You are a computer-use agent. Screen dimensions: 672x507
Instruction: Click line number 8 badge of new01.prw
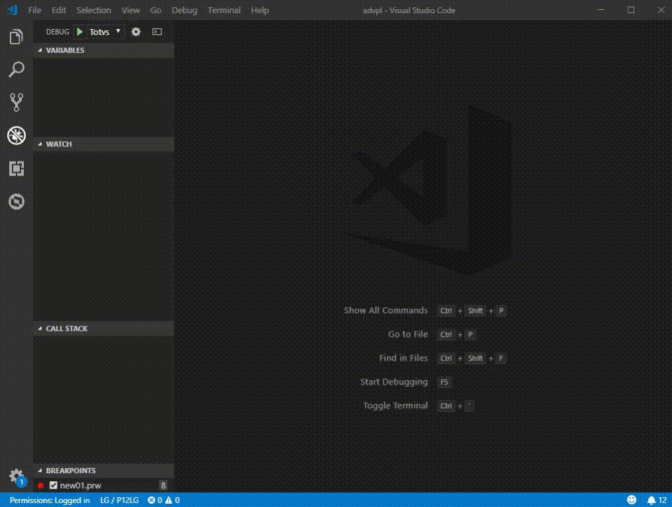(x=163, y=485)
